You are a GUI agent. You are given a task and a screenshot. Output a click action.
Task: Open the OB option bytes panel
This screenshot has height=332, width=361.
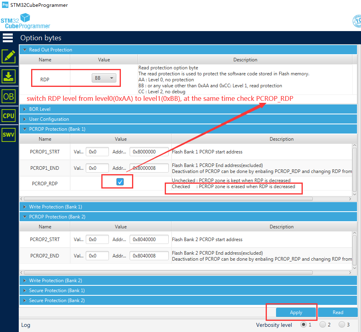(x=9, y=96)
